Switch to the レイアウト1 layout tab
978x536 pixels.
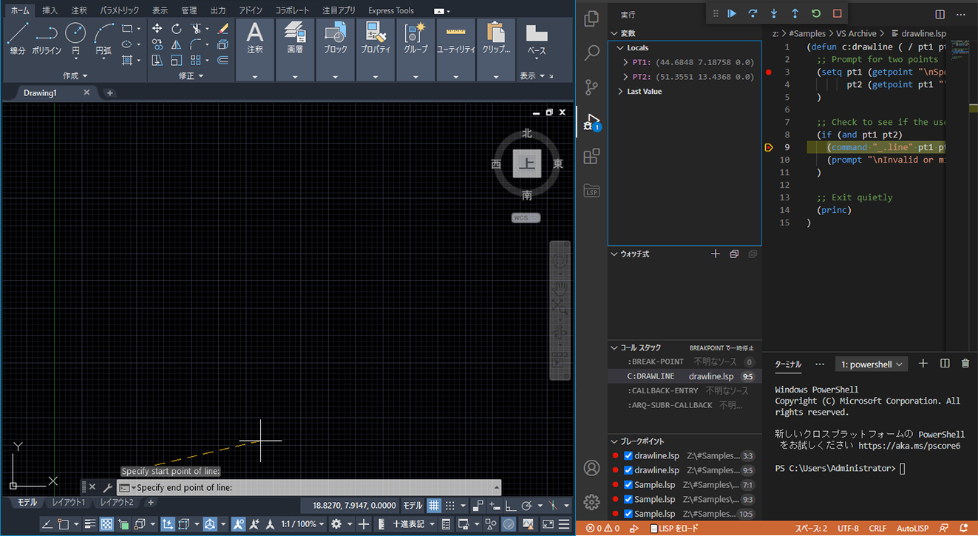(68, 503)
